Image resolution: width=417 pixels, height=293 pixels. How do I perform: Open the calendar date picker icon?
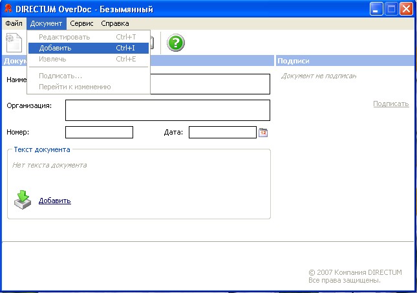(x=263, y=132)
